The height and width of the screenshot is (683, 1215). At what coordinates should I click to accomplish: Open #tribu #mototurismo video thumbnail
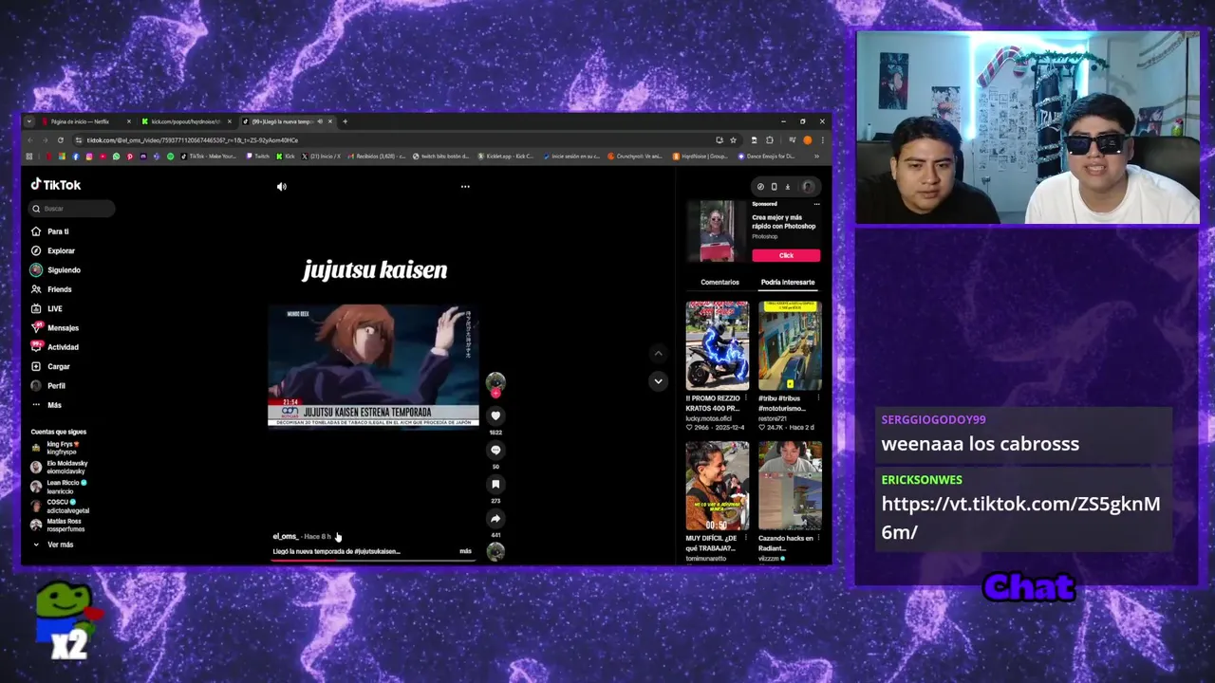(x=790, y=345)
